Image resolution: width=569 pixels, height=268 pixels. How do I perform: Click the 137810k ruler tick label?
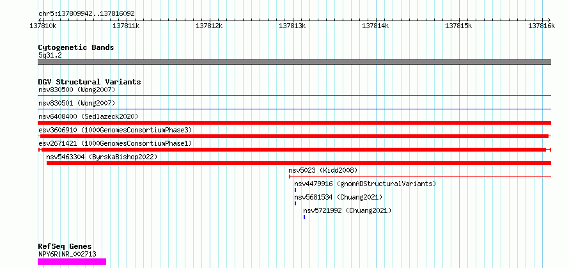click(x=43, y=26)
